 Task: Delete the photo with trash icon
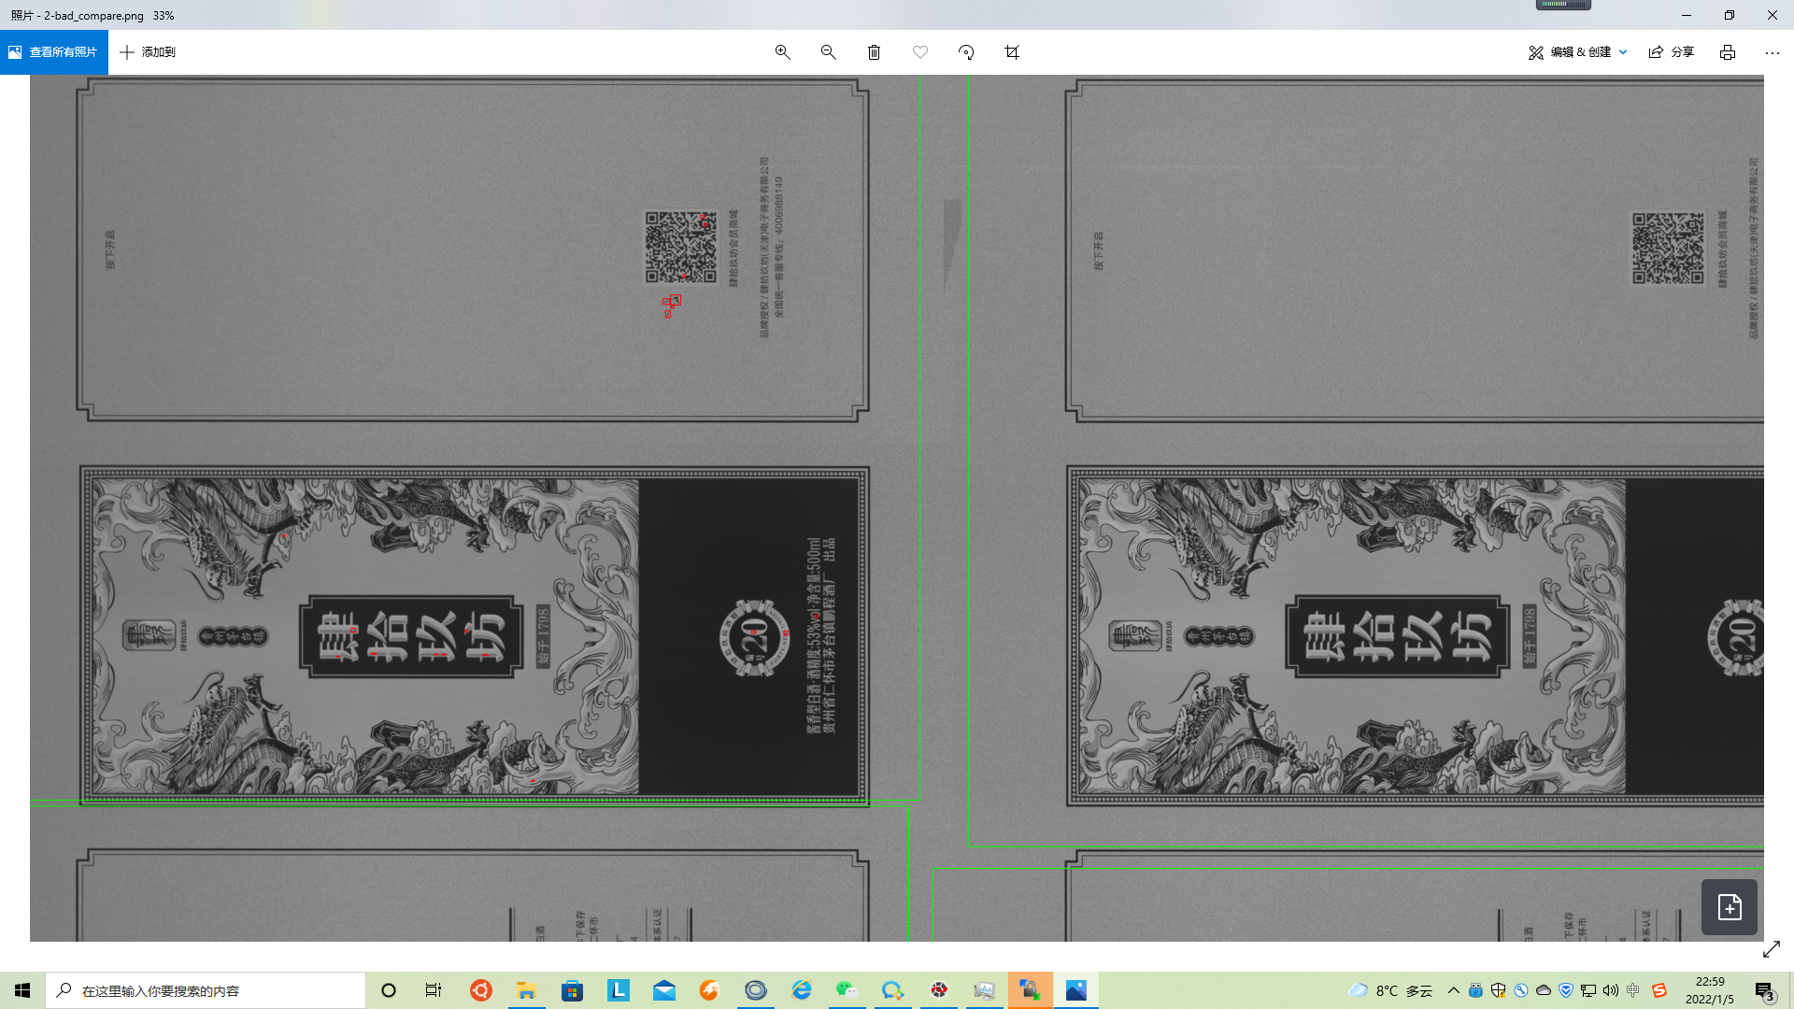pyautogui.click(x=874, y=52)
